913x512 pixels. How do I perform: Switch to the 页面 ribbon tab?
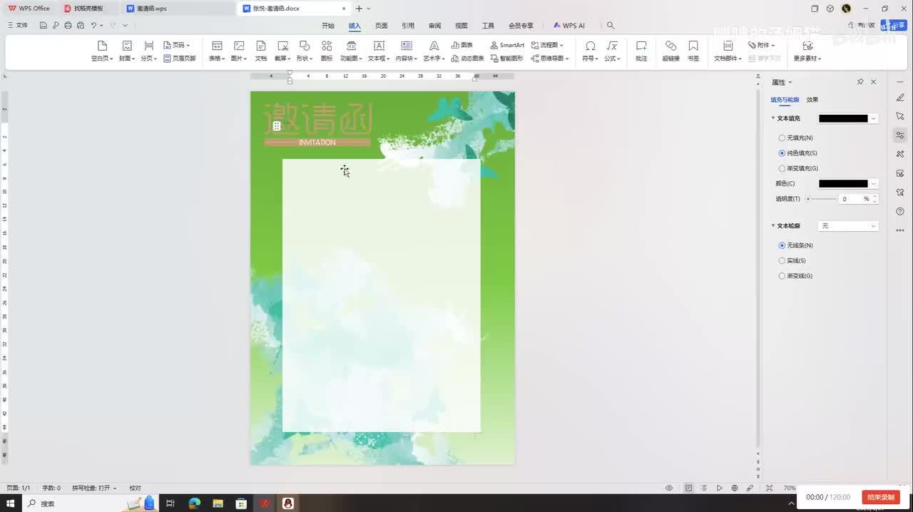(381, 26)
